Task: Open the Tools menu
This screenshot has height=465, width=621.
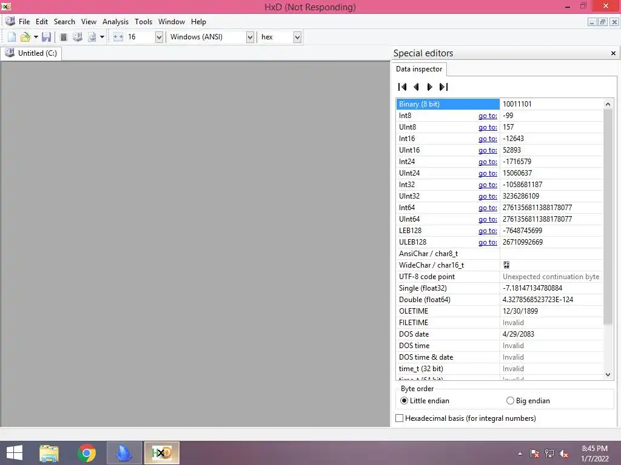Action: click(x=143, y=22)
